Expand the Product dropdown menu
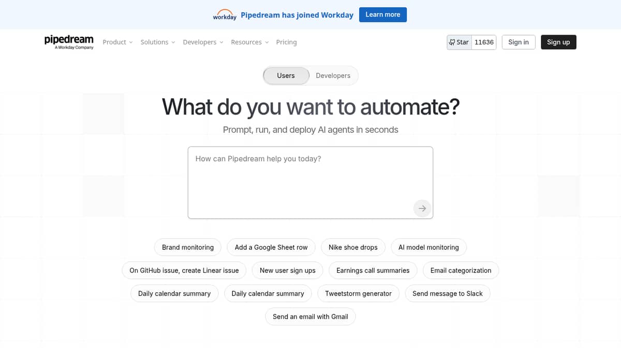This screenshot has width=621, height=348. (118, 42)
